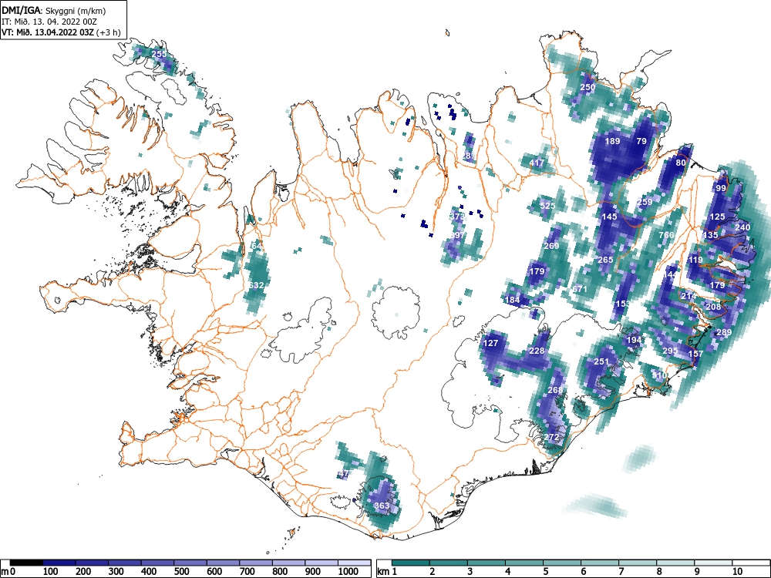Viewport: 771px width, 578px height.
Task: Click visibility value 417 on the map
Action: pyautogui.click(x=537, y=163)
